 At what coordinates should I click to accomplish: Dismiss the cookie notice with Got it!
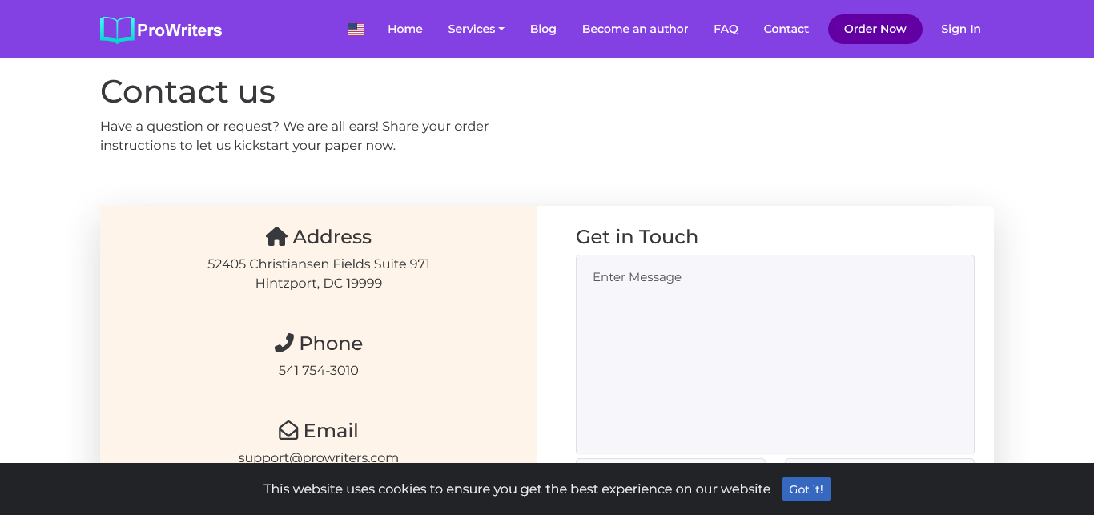click(806, 489)
